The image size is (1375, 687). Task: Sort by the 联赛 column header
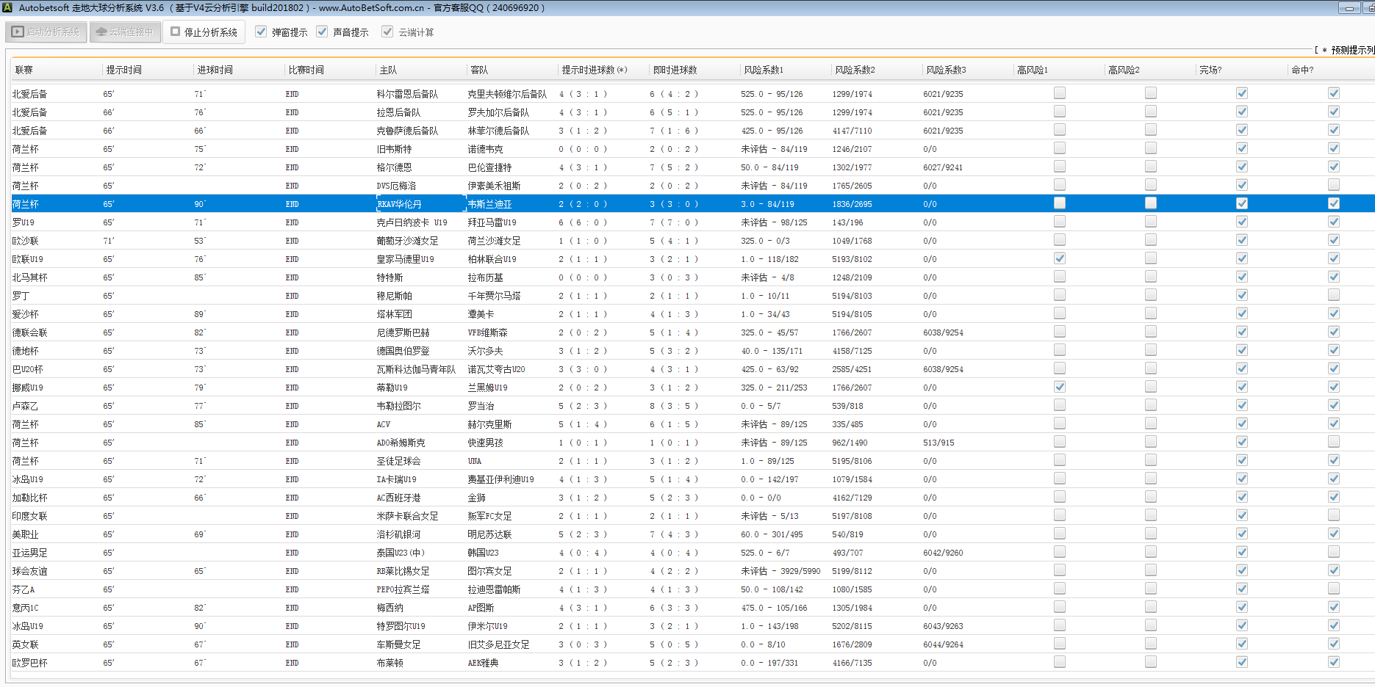point(24,70)
